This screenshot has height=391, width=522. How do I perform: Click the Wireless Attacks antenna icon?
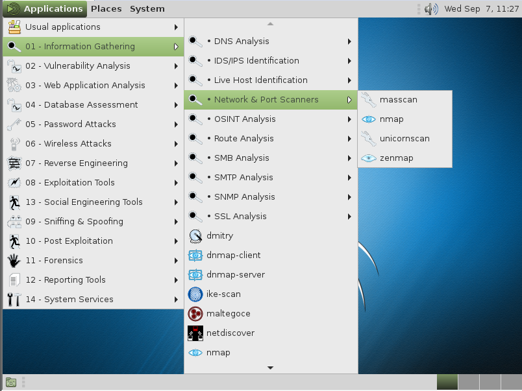(x=14, y=144)
